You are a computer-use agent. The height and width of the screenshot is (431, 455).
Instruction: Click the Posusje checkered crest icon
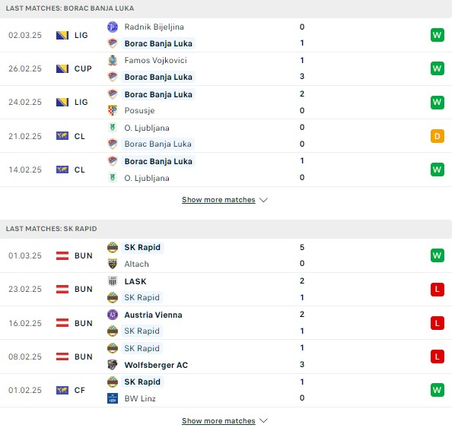coord(113,110)
